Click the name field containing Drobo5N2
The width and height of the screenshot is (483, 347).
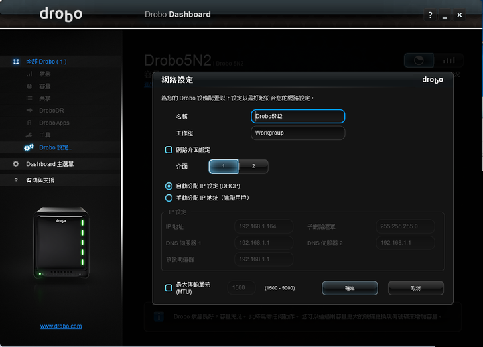[298, 117]
